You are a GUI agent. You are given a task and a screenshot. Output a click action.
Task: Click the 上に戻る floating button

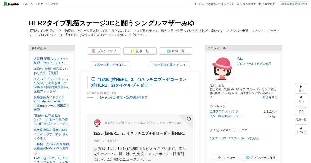point(301,130)
